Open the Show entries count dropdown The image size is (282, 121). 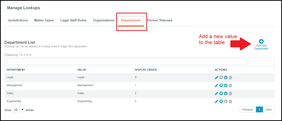[18, 110]
